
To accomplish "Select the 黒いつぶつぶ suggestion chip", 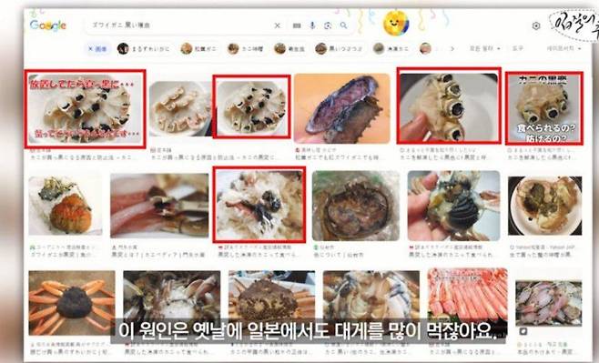I will click(339, 48).
